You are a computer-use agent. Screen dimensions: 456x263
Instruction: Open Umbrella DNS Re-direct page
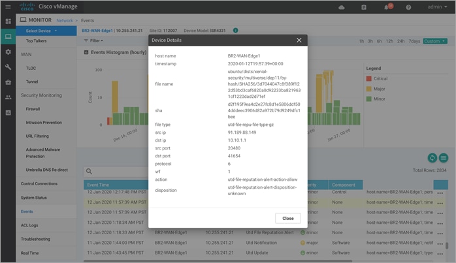(x=47, y=170)
